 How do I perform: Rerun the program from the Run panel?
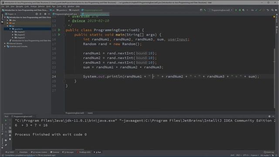(x=6, y=120)
